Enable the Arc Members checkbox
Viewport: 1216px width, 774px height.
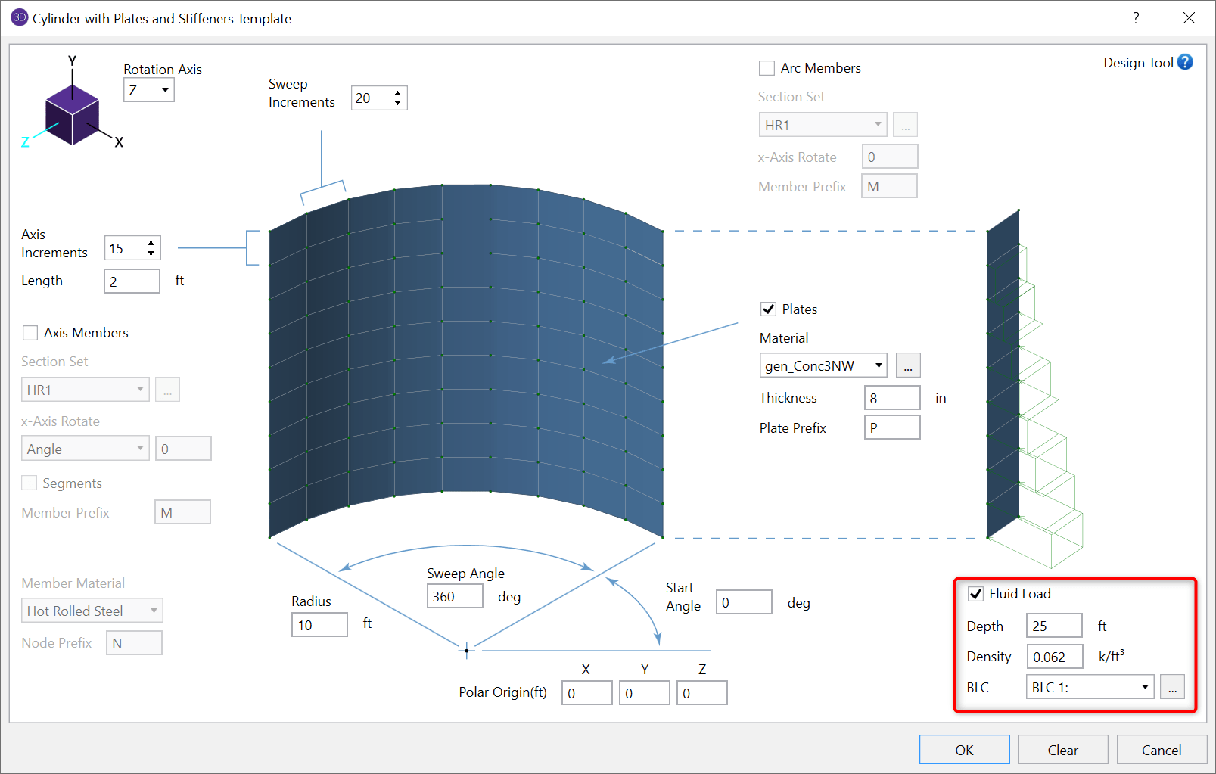767,68
